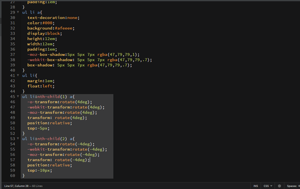
Task: Click gutter line number 52
Action: [x=13, y=133]
